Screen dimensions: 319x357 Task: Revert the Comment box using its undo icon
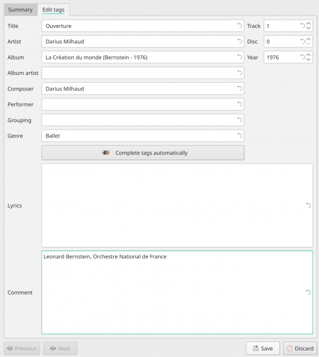[308, 292]
